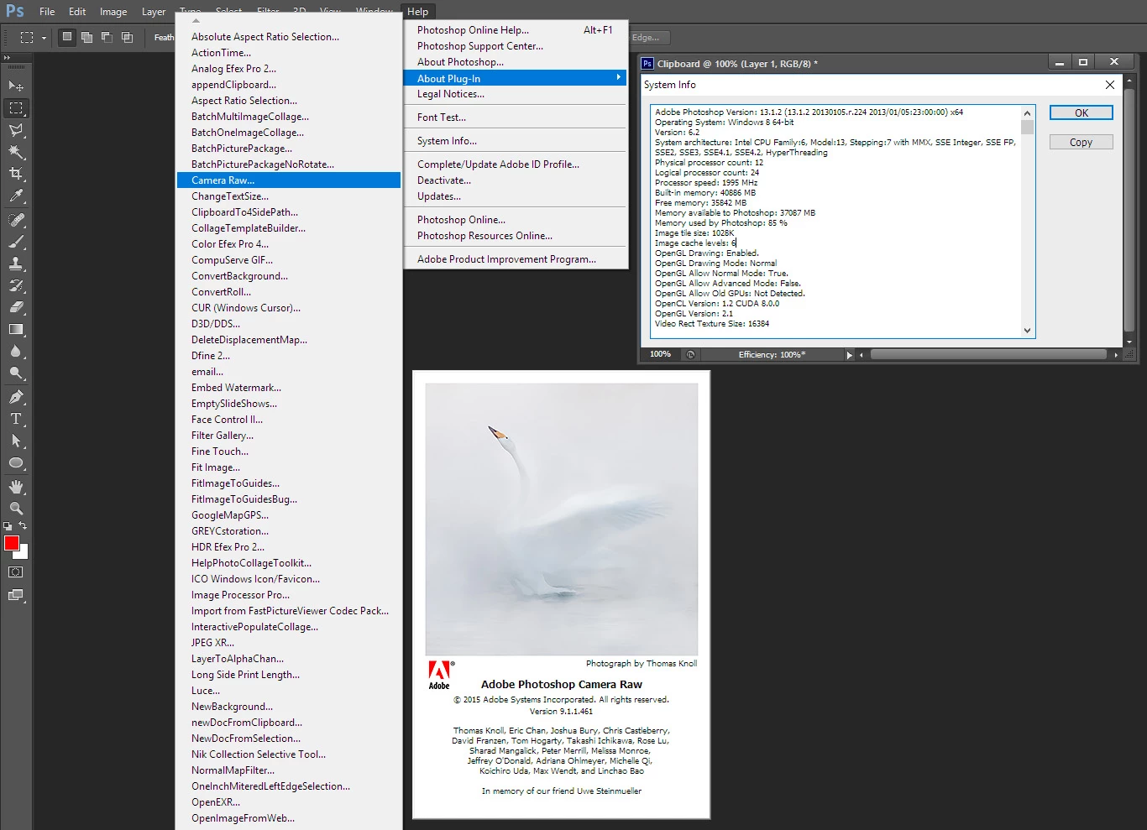Click Copy in System Info dialog
1147x830 pixels.
pos(1082,143)
